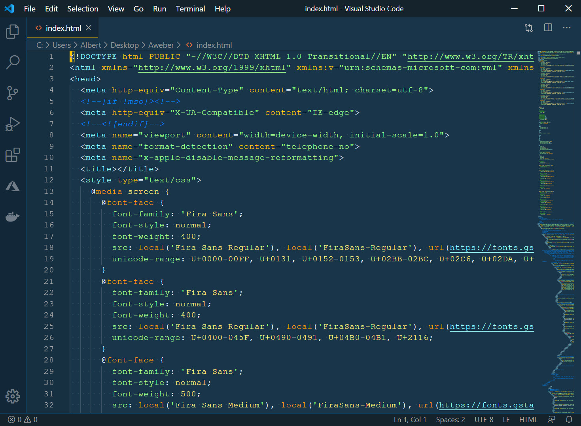
Task: Click line number 21 in the gutter
Action: click(x=49, y=281)
